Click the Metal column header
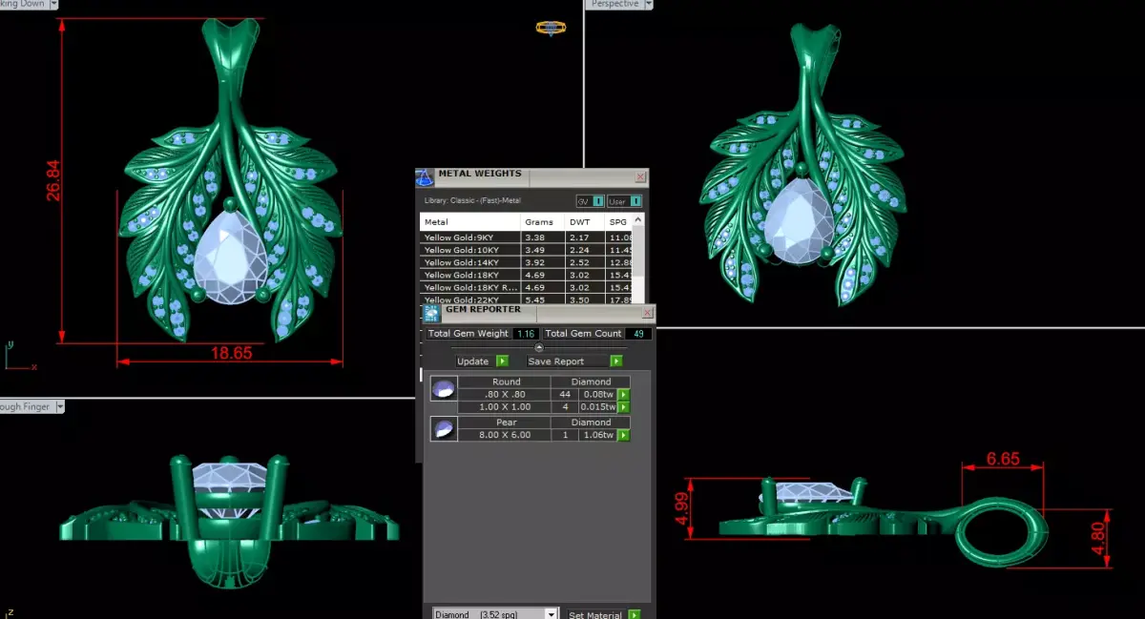The height and width of the screenshot is (619, 1145). (470, 222)
